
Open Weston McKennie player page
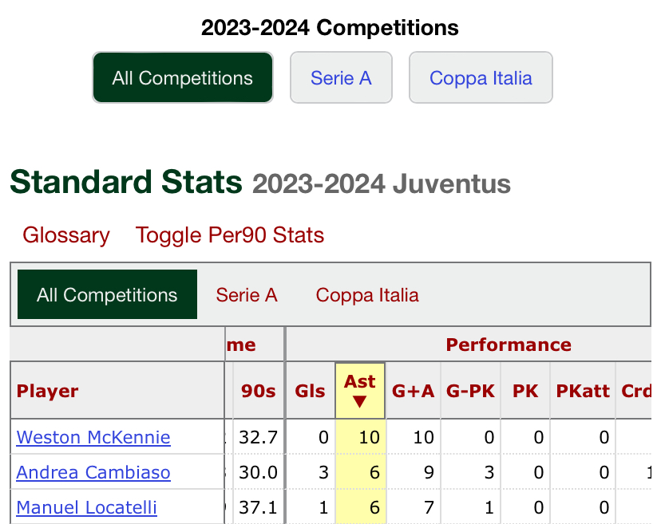click(x=93, y=437)
